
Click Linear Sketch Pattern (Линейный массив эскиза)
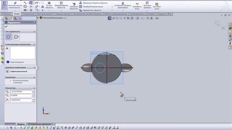[91, 6]
